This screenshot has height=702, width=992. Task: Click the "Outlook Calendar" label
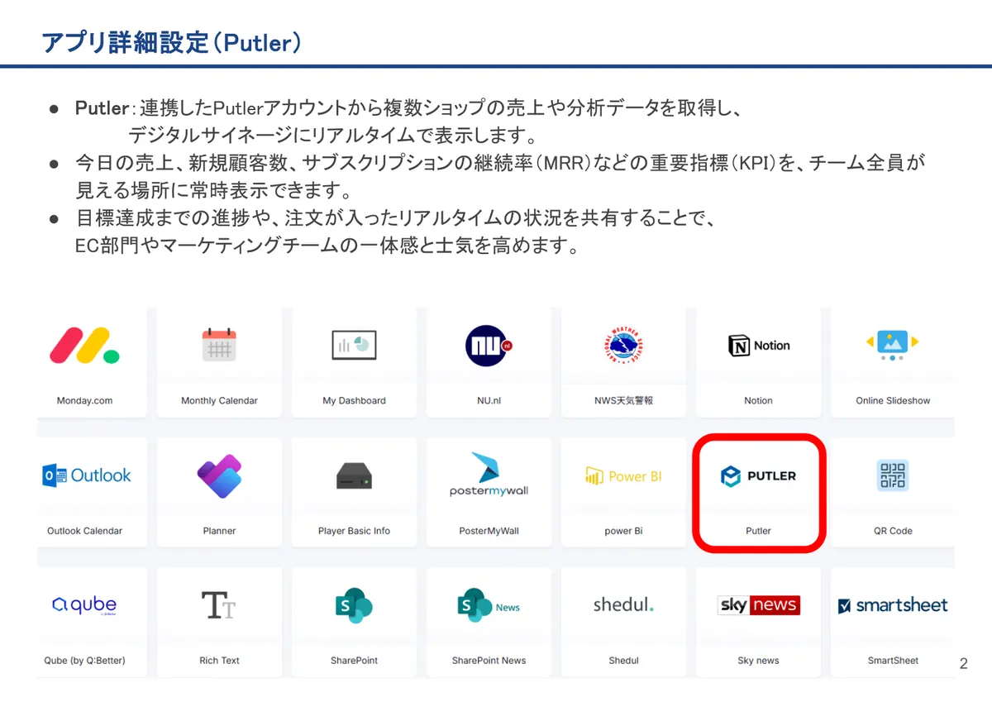pos(84,531)
